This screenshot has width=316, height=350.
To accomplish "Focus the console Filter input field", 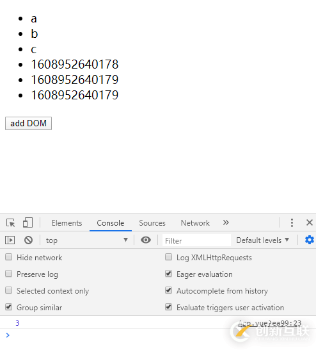I will 196,240.
